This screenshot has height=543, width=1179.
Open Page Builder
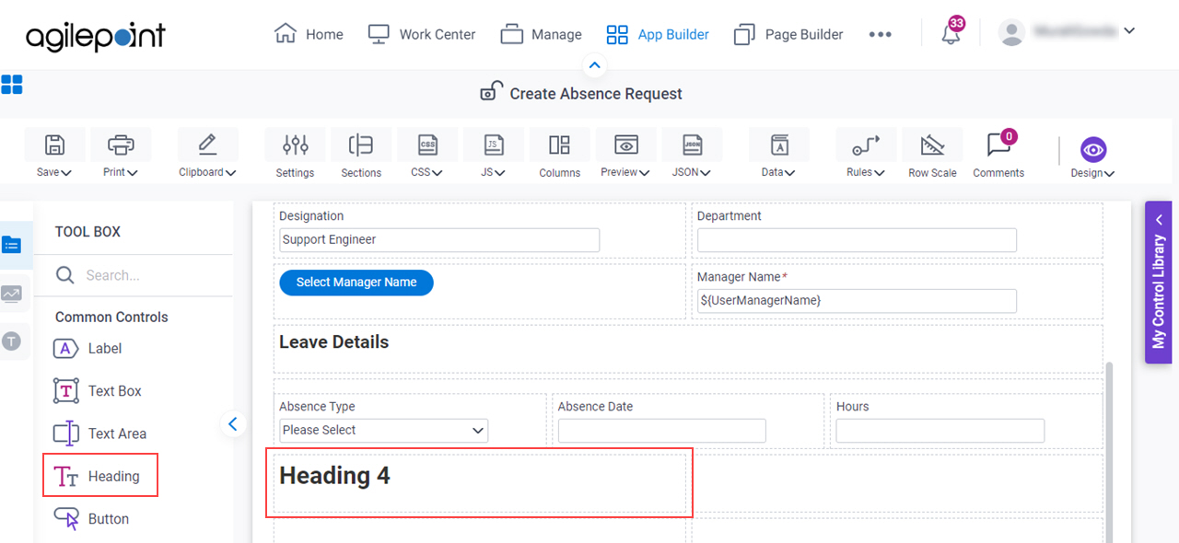[x=788, y=34]
